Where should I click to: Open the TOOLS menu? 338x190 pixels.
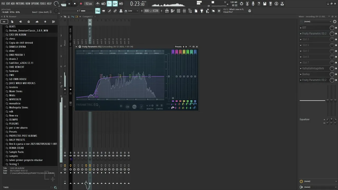pyautogui.click(x=43, y=4)
